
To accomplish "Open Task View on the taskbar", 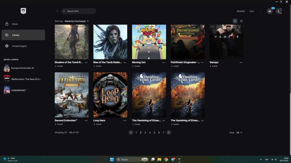I will (x=153, y=160).
